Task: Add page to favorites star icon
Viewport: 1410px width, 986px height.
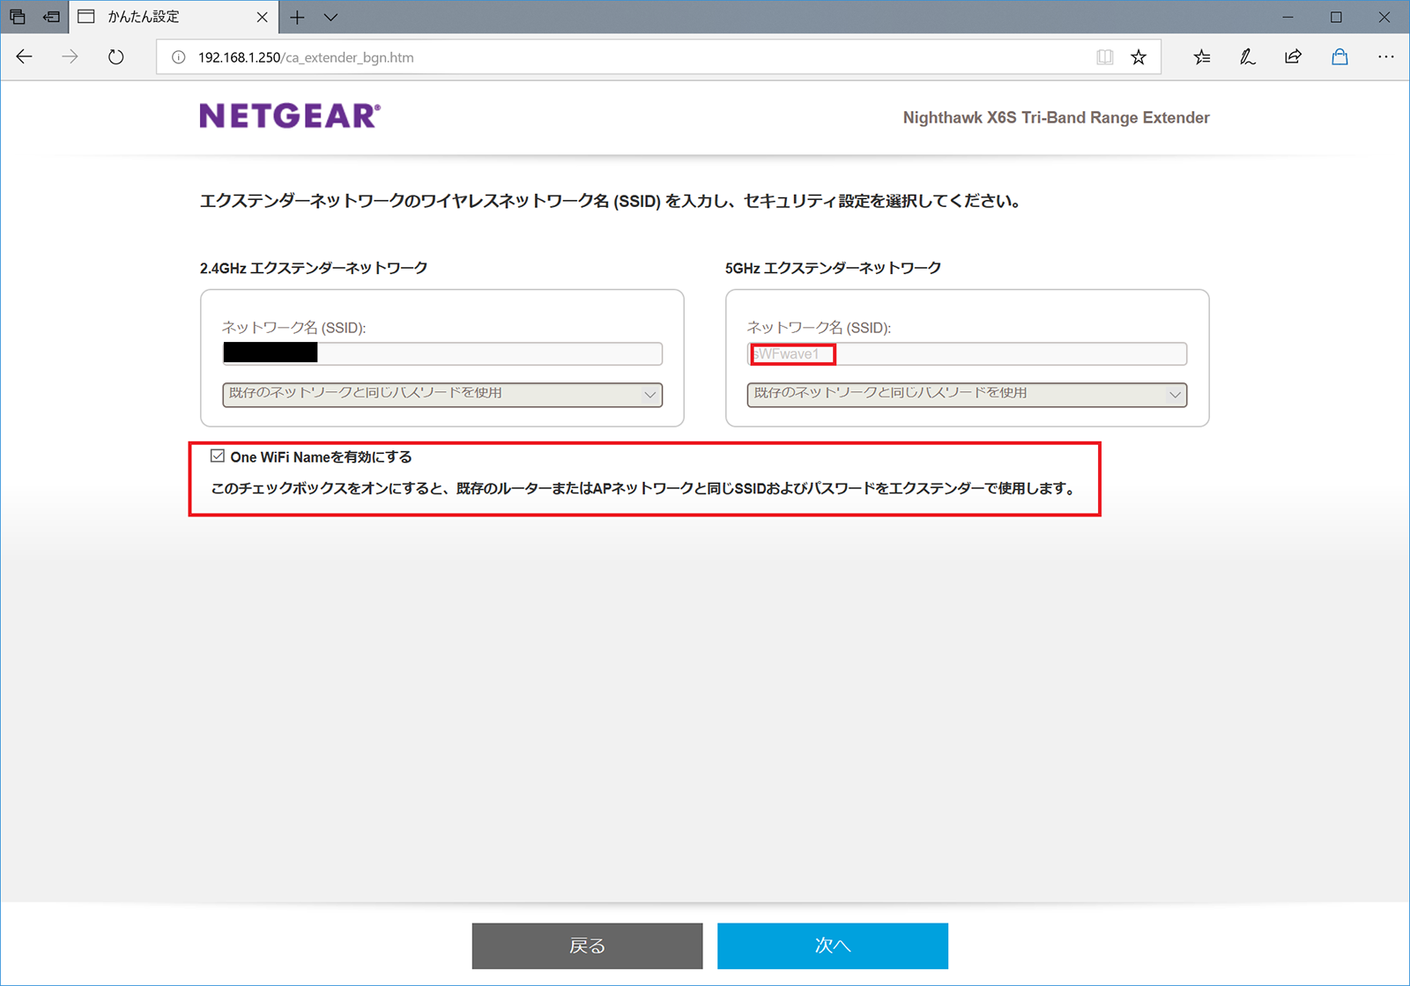Action: 1139,57
